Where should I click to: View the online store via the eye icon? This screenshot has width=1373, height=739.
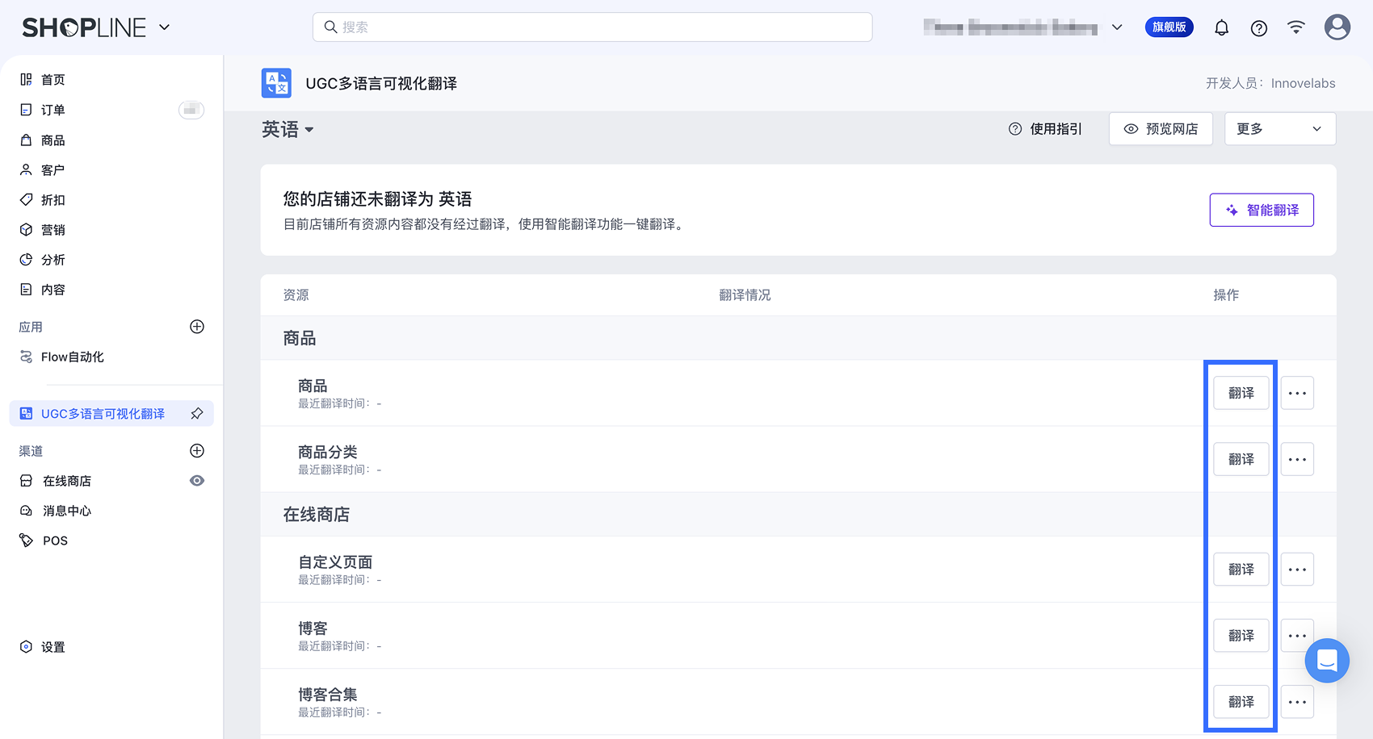[196, 481]
